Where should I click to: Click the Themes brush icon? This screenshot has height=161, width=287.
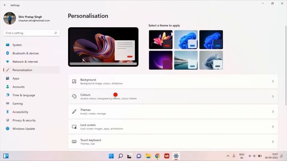coord(74,111)
